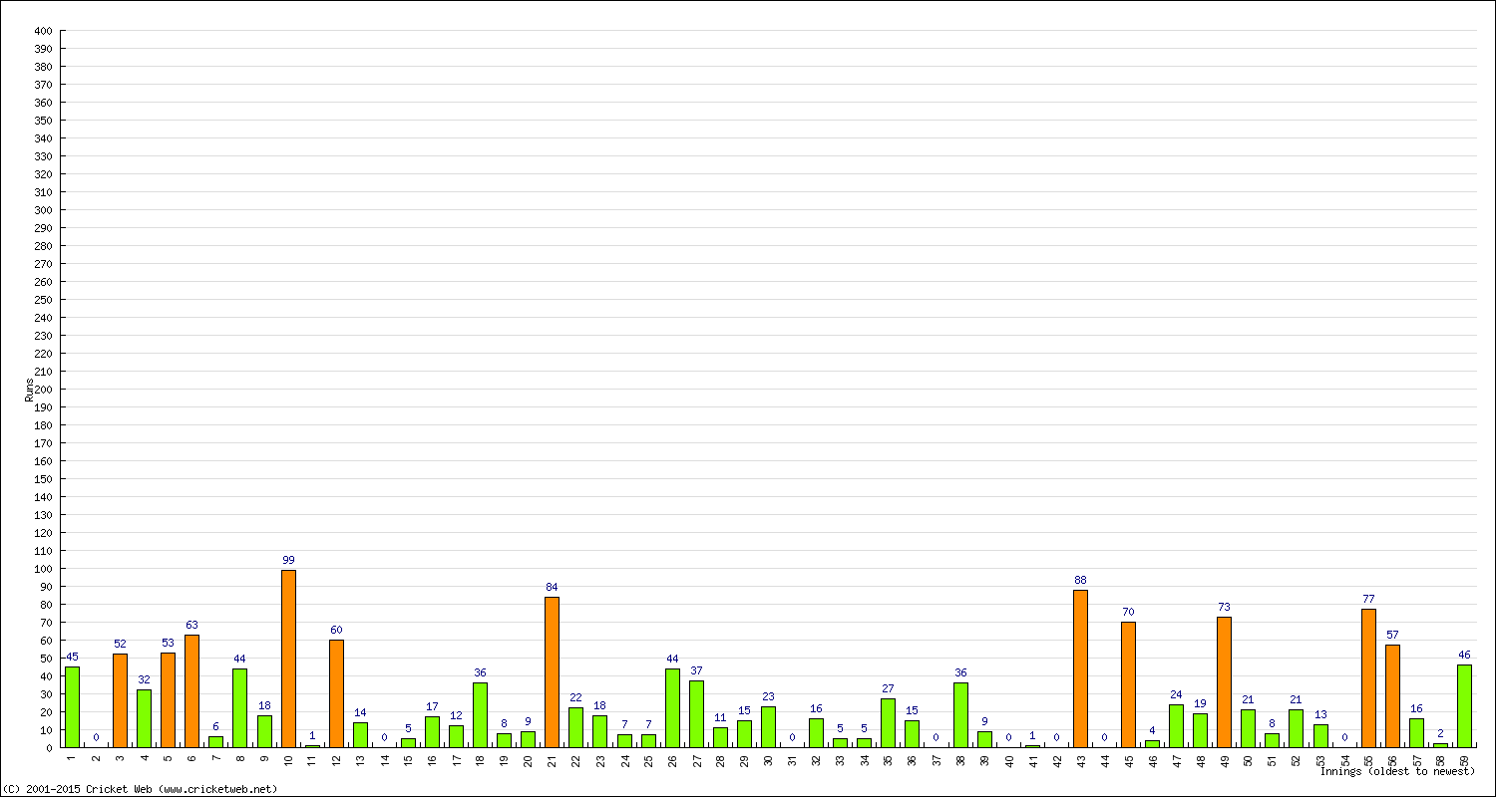Select the green 46-run bar at innings 59
The height and width of the screenshot is (797, 1496).
1464,706
